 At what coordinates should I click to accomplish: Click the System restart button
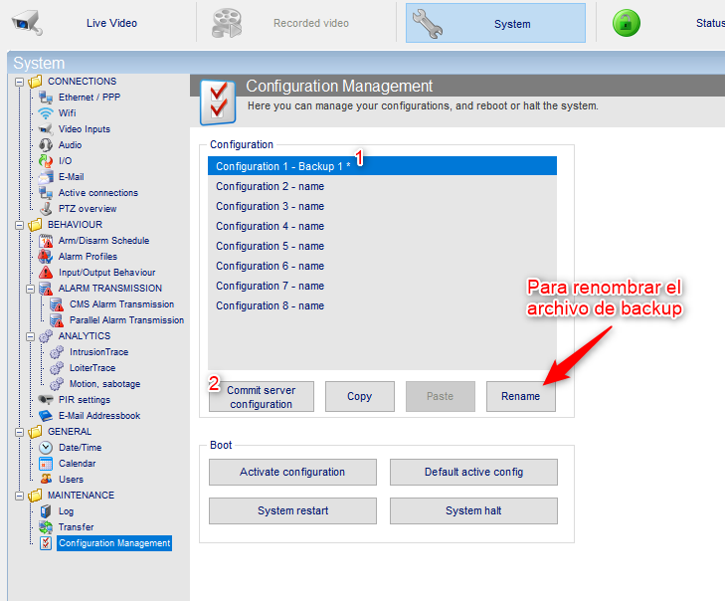pyautogui.click(x=292, y=510)
